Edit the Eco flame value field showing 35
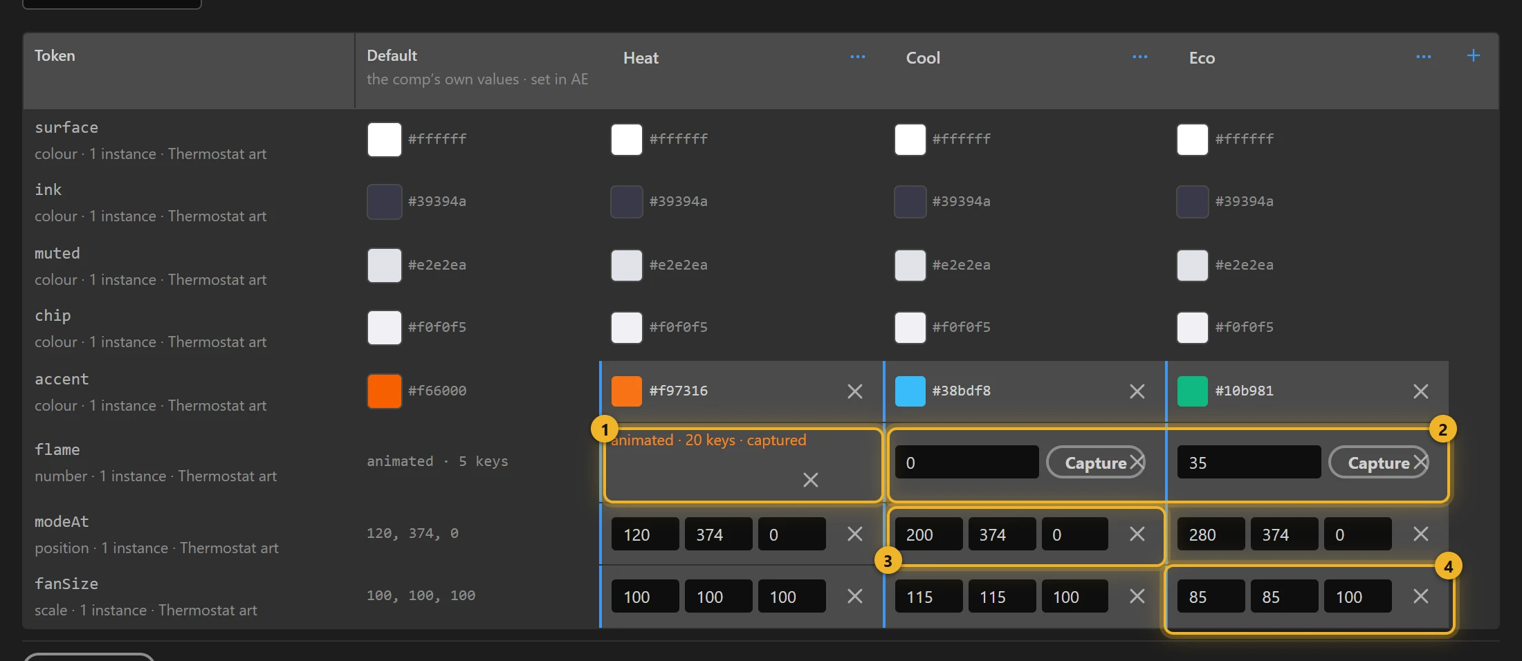 1249,462
